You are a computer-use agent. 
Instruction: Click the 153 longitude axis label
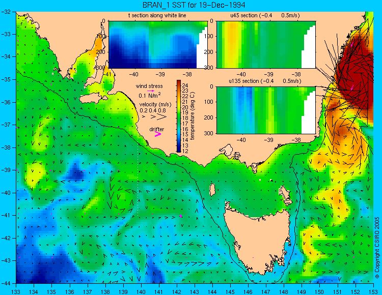[x=373, y=292]
